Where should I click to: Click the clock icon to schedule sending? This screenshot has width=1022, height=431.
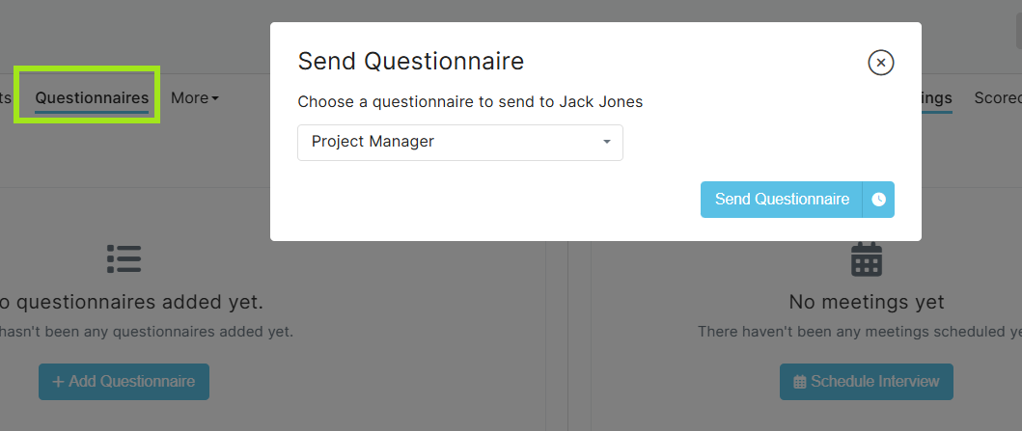pos(878,200)
